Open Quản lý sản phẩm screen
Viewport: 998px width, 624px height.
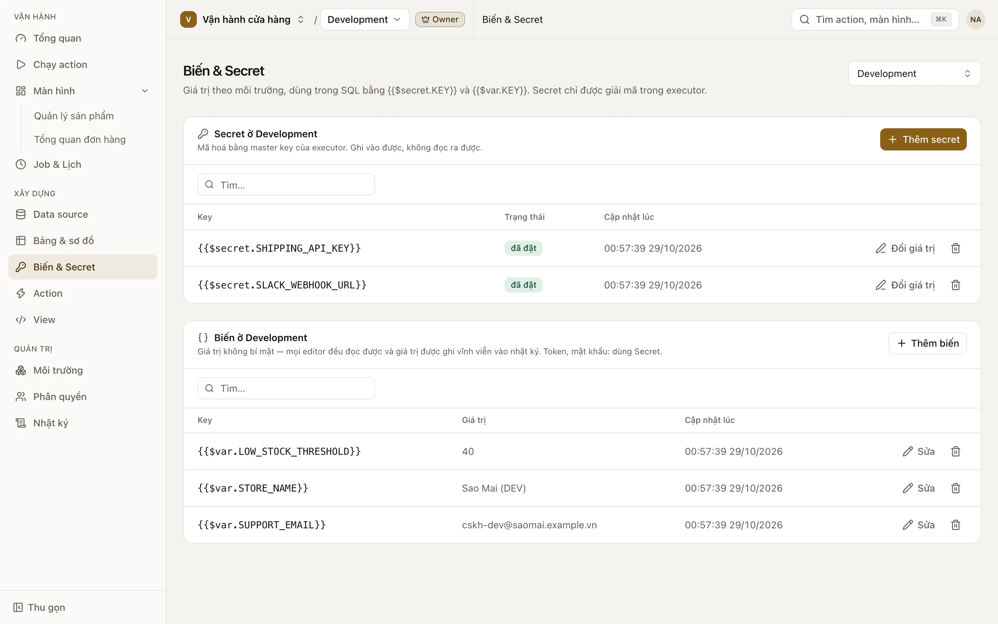click(74, 115)
